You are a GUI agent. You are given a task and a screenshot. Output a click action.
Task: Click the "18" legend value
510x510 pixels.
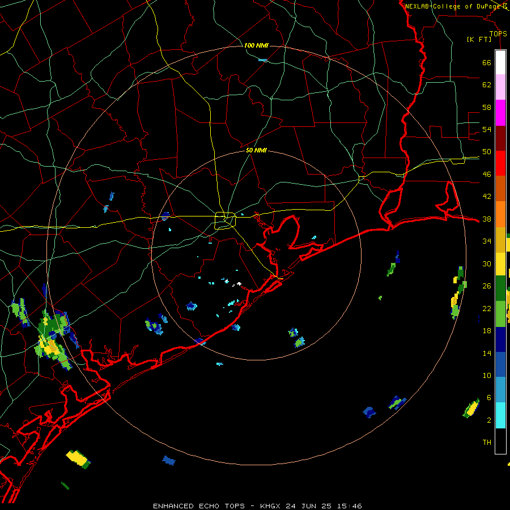tap(487, 331)
